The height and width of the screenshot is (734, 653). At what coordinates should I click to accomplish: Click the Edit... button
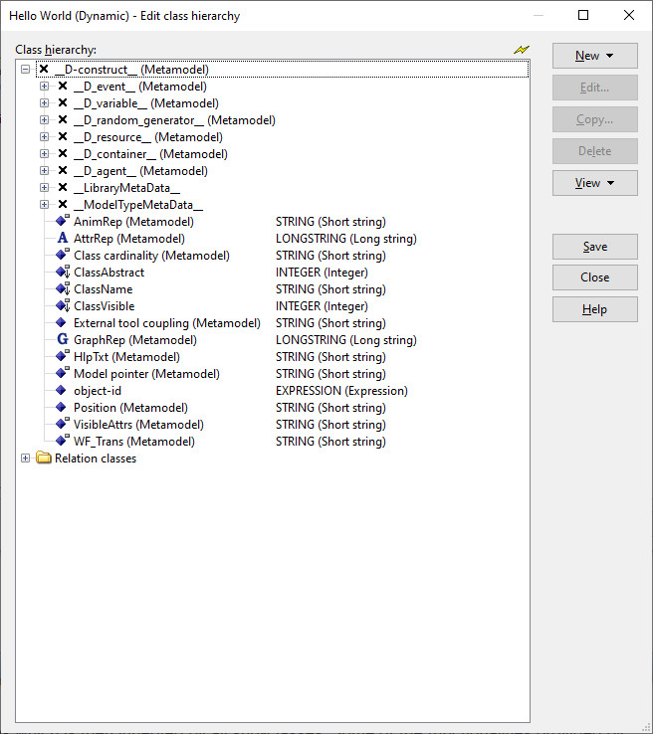(x=594, y=88)
